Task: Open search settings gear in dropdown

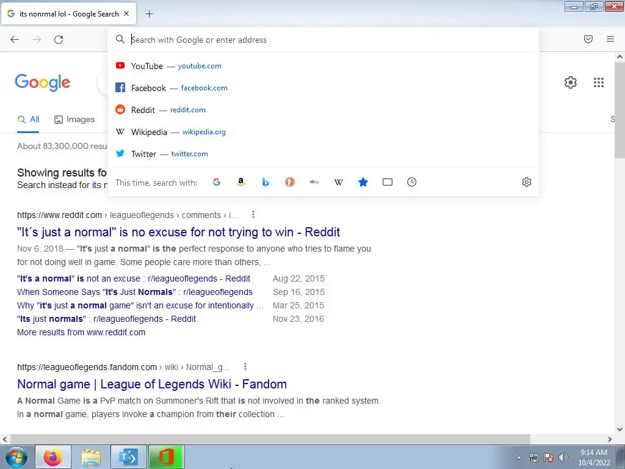Action: (x=527, y=182)
